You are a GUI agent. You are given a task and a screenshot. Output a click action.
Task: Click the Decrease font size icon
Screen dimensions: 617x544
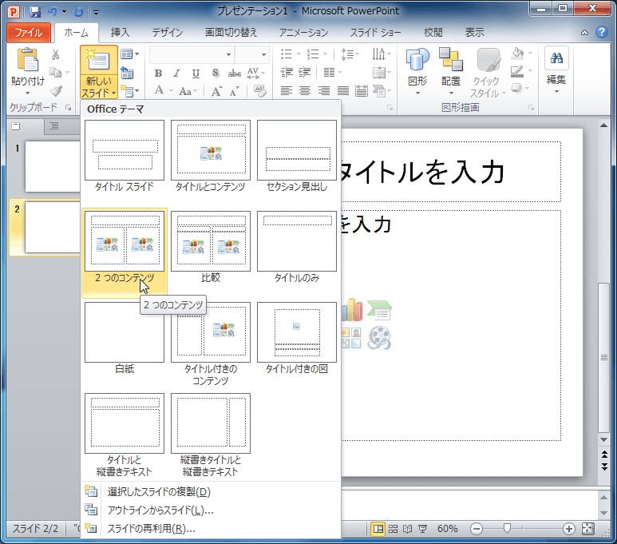[x=235, y=91]
